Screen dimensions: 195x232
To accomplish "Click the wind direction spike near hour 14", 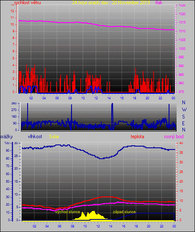I will (112, 116).
